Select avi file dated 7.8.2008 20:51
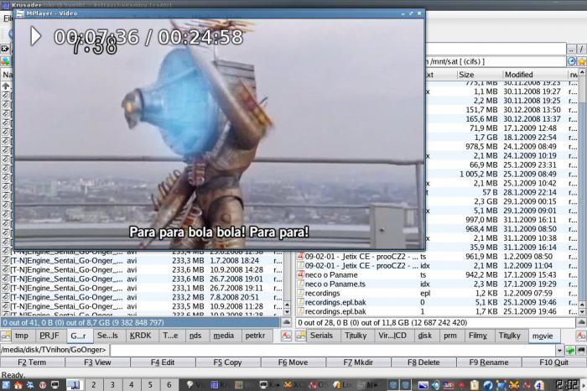587x391 pixels. 143,297
